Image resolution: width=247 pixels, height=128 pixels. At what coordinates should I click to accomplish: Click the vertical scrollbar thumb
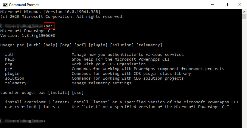click(244, 17)
